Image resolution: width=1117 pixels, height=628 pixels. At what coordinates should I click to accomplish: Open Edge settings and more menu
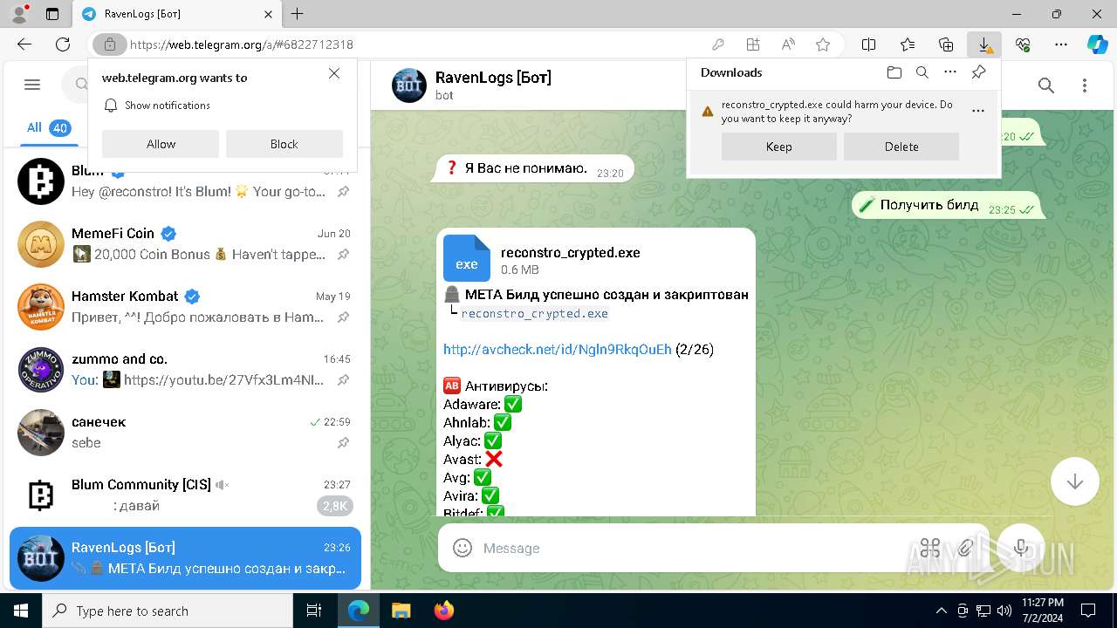(x=1061, y=44)
